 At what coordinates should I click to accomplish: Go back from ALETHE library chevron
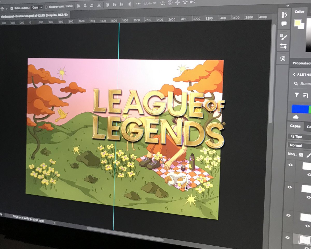(x=294, y=74)
